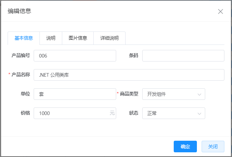Select the 单位 input showing 套

pos(75,94)
